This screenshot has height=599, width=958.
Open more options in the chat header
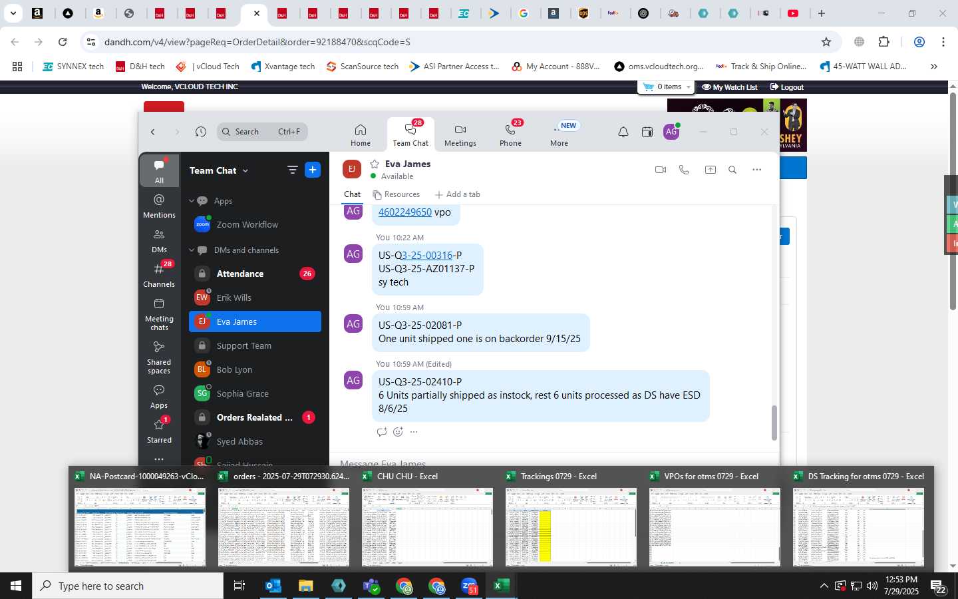756,170
